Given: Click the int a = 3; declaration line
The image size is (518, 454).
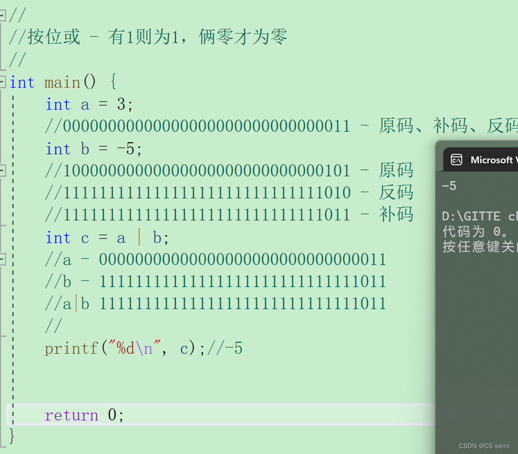Looking at the screenshot, I should click(88, 104).
